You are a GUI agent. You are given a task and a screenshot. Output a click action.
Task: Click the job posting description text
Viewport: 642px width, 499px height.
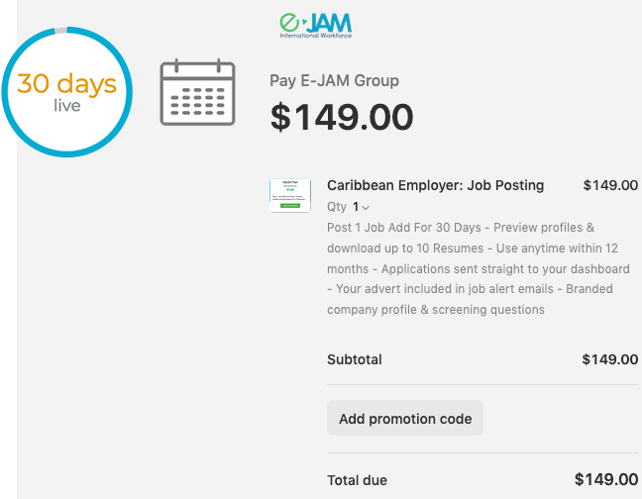click(479, 268)
